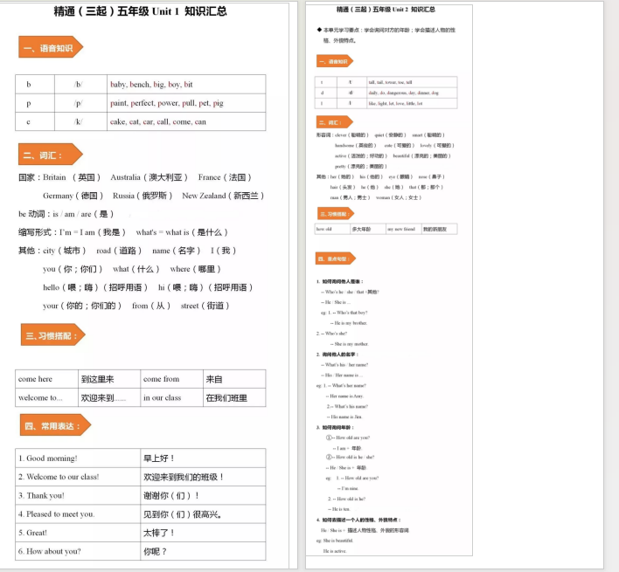Viewport: 619px width, 572px height.
Task: Click the 到这里来 table cell
Action: (109, 379)
